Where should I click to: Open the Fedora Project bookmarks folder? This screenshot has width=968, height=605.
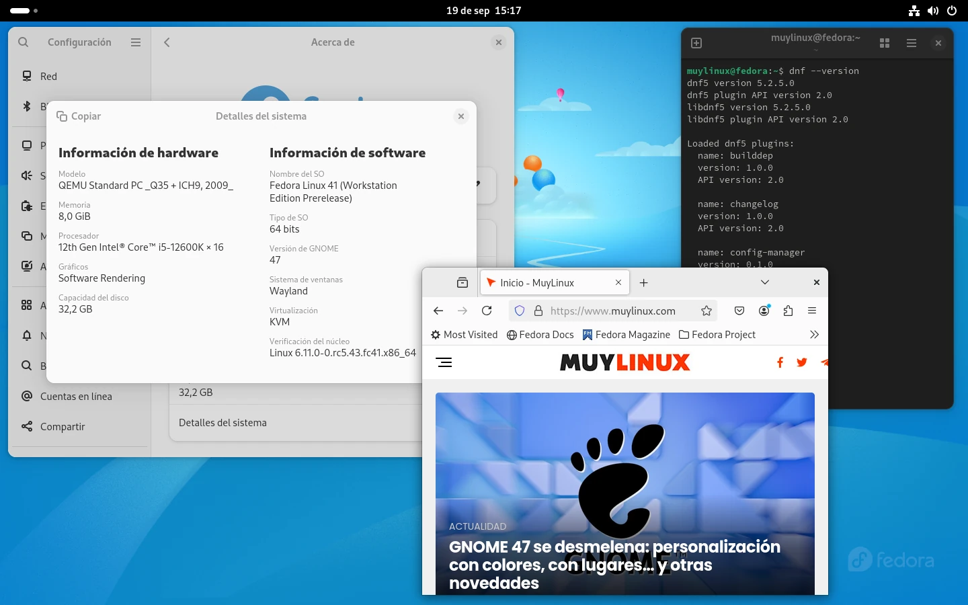(x=717, y=335)
